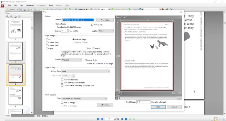Enable Print as Images
Image resolution: width=226 pixels, height=121 pixels.
(62, 103)
